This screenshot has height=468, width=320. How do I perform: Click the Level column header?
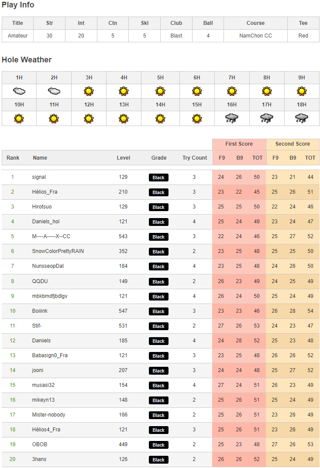pos(123,158)
